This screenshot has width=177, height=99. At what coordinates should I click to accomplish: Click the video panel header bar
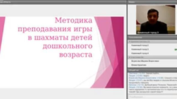(x=152, y=2)
